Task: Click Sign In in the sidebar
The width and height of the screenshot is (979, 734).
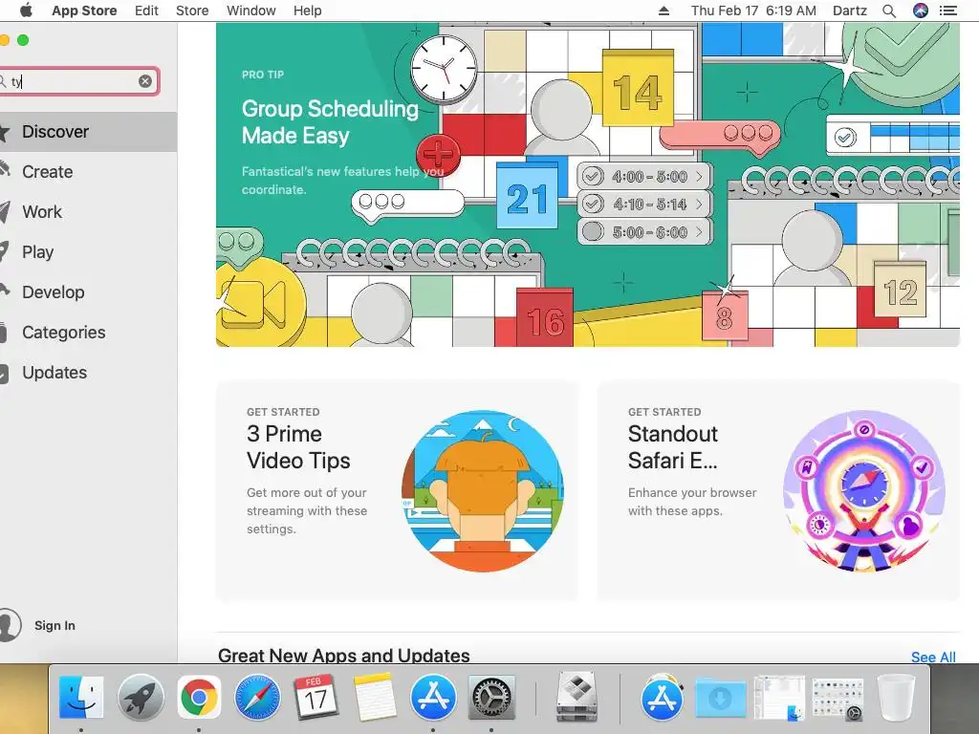Action: coord(54,625)
